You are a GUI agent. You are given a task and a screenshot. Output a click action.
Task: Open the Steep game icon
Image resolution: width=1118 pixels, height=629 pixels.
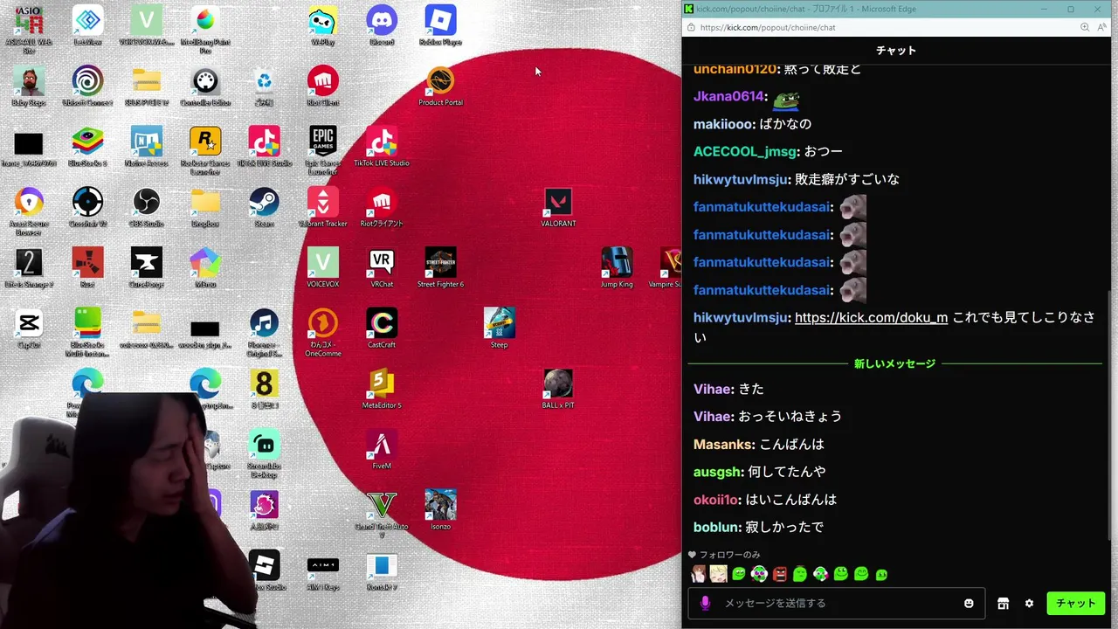(x=499, y=328)
